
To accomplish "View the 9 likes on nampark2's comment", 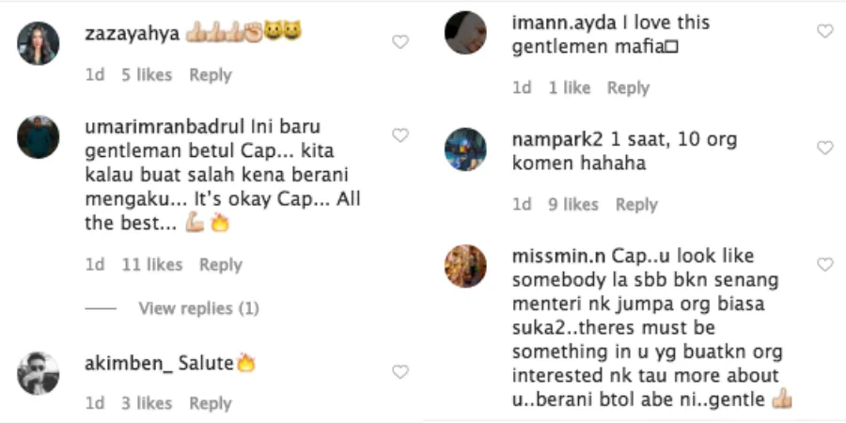I will [573, 204].
